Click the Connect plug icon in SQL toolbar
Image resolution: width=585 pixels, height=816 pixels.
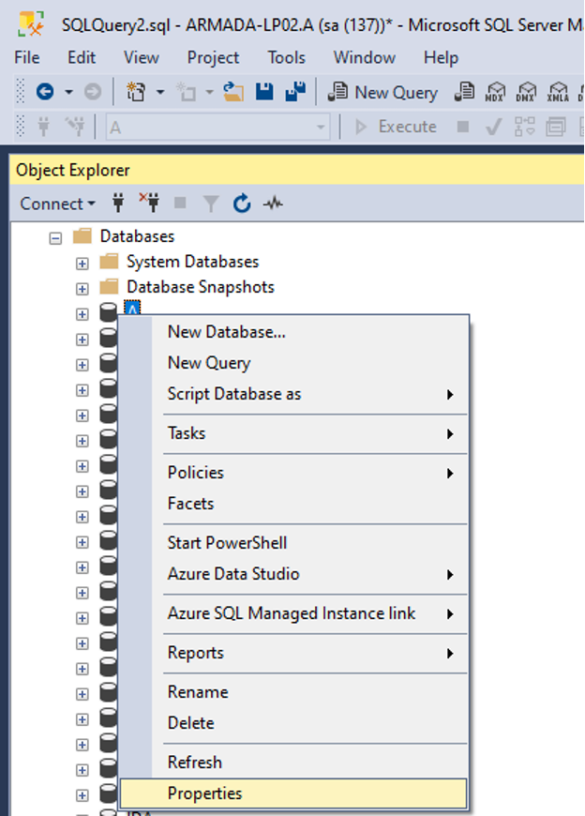click(44, 127)
